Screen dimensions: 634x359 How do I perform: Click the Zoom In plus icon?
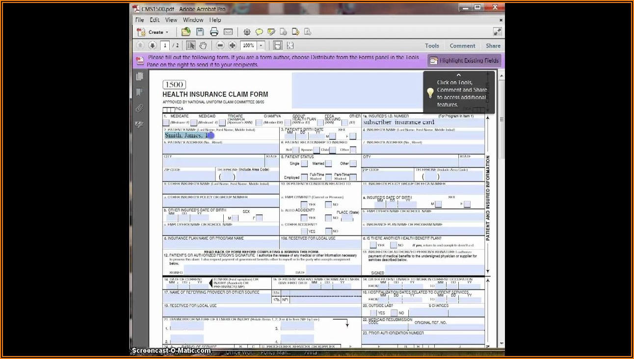pyautogui.click(x=233, y=46)
